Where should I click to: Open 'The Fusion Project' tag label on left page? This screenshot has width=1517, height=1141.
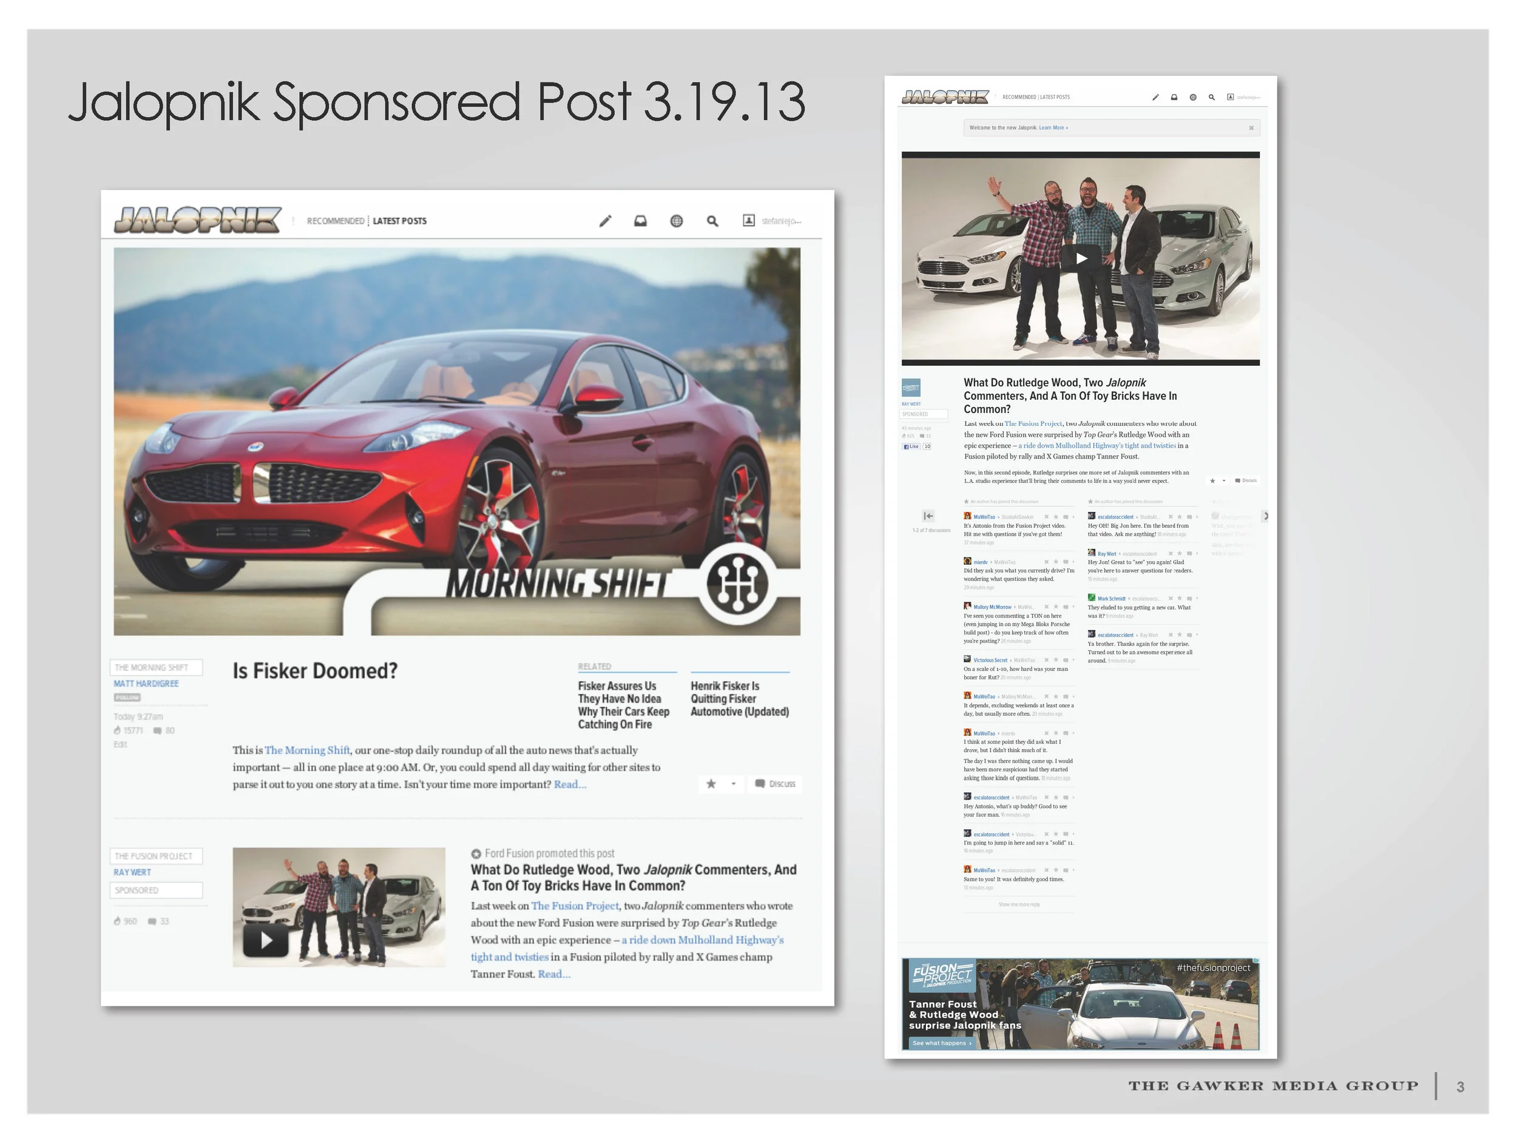point(156,856)
